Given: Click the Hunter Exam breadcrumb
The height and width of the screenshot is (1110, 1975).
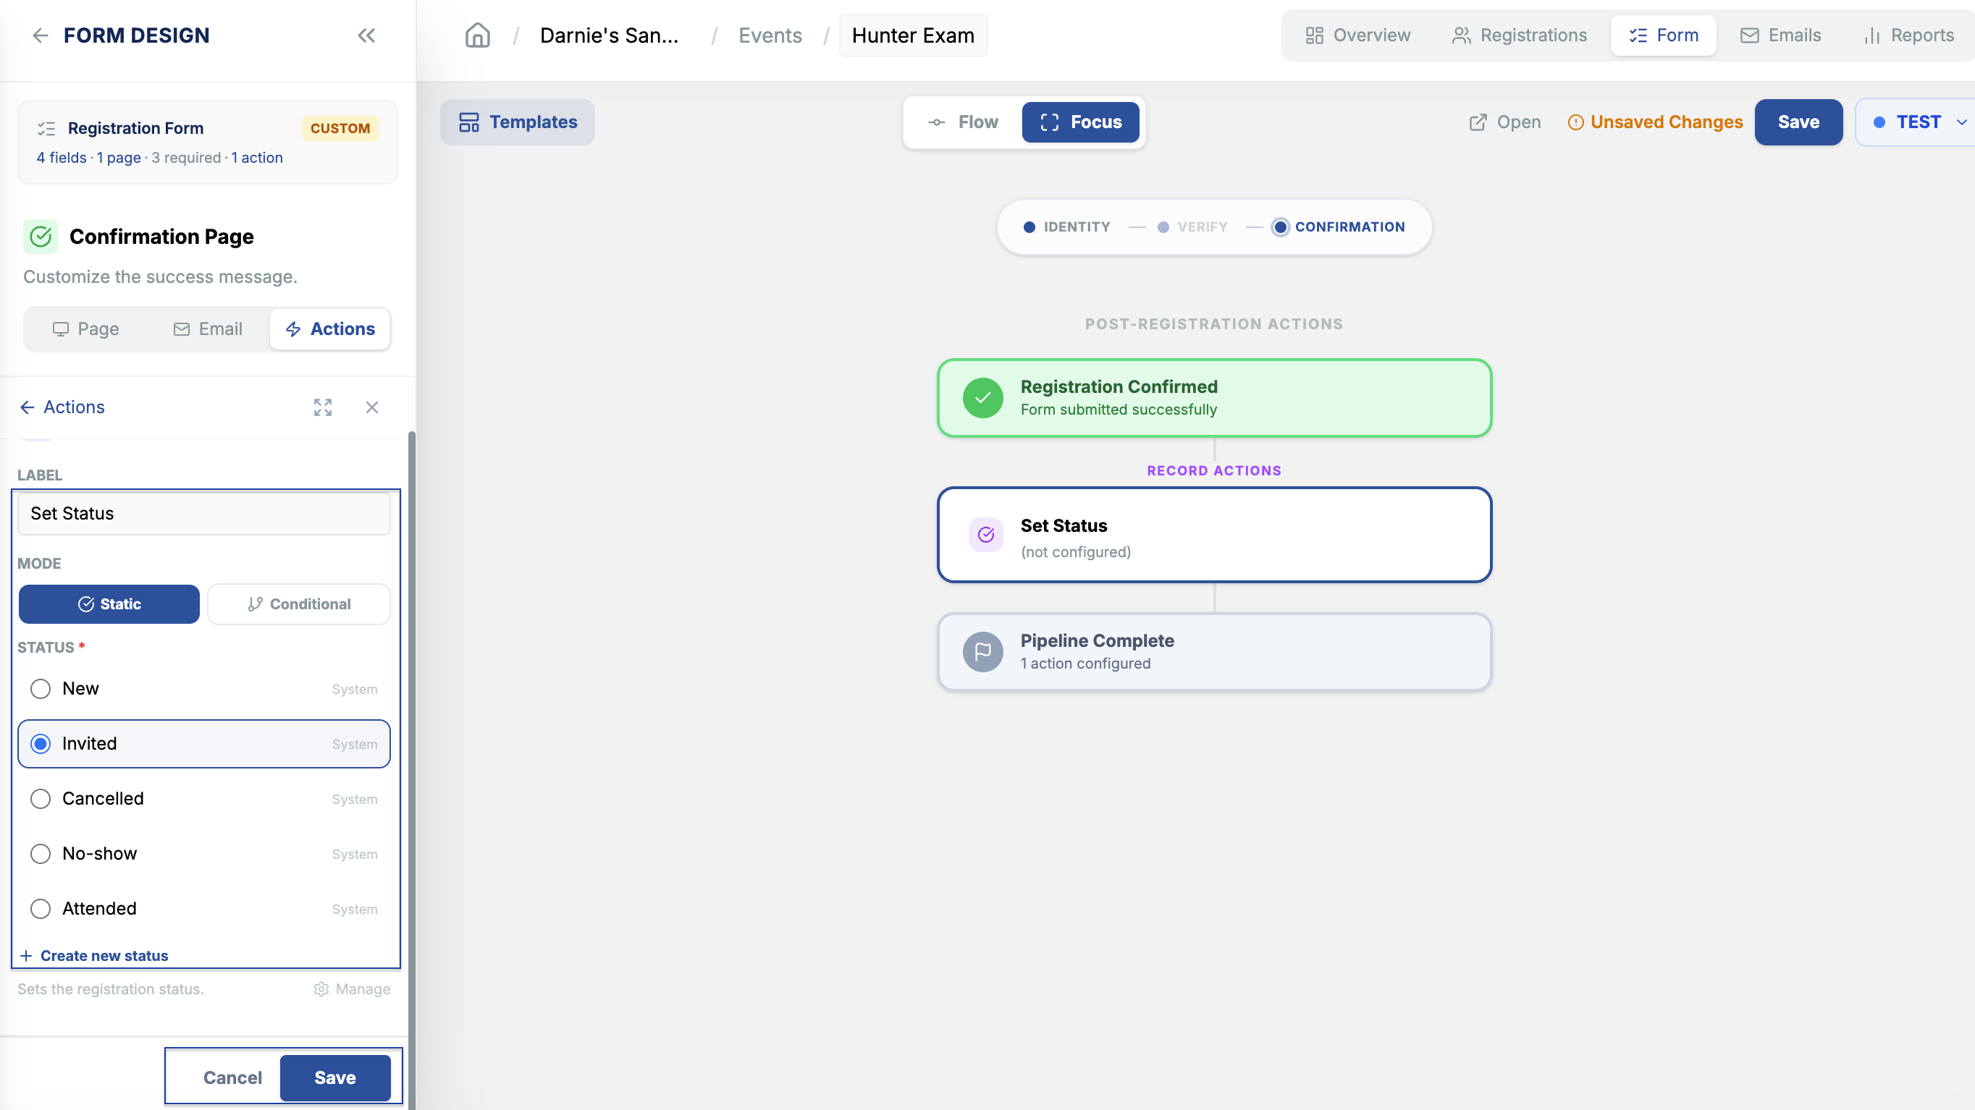Looking at the screenshot, I should [913, 35].
